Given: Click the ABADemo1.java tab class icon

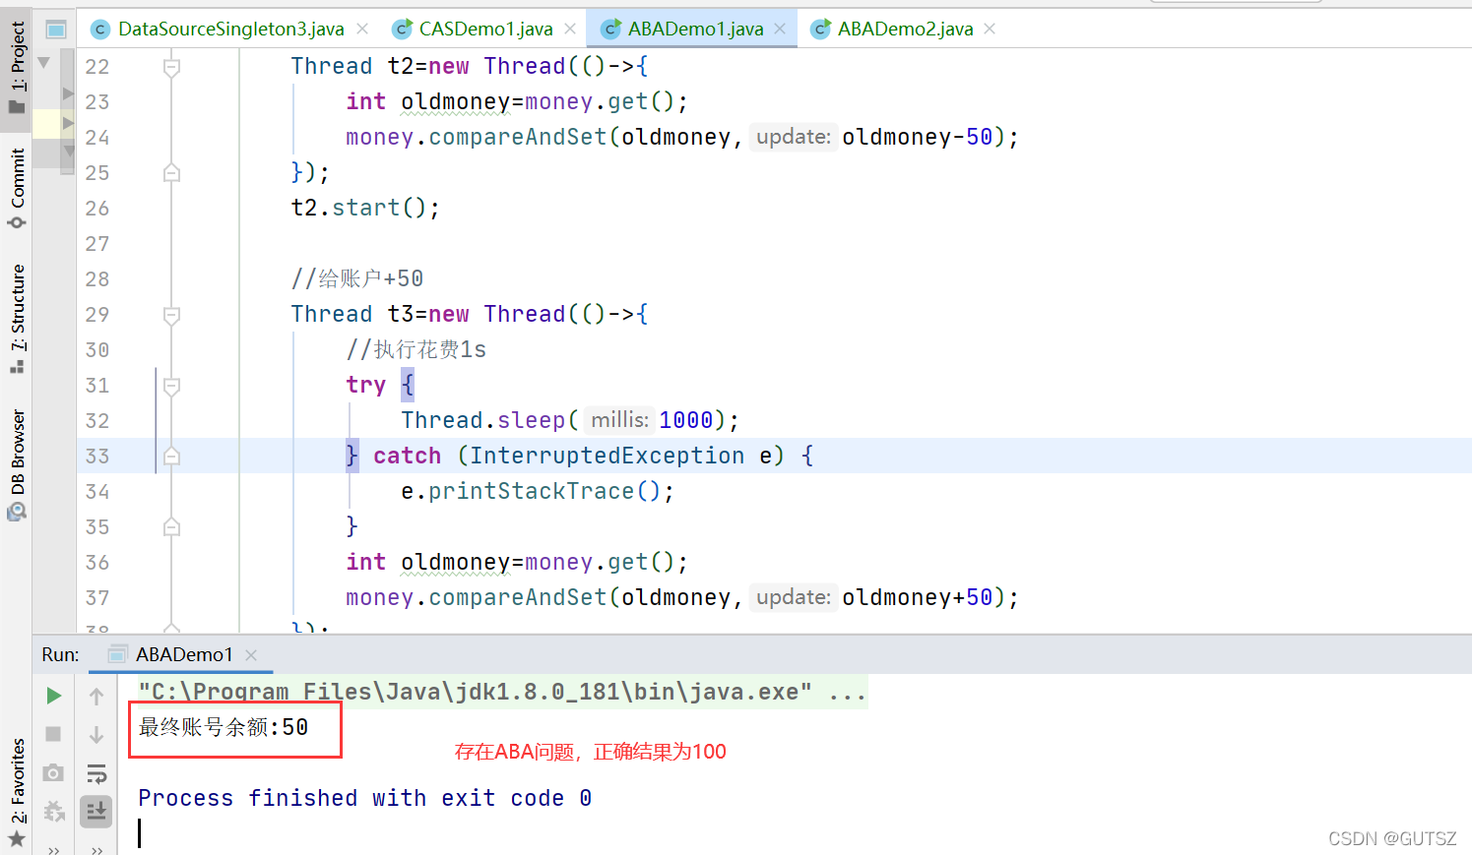Looking at the screenshot, I should coord(611,30).
